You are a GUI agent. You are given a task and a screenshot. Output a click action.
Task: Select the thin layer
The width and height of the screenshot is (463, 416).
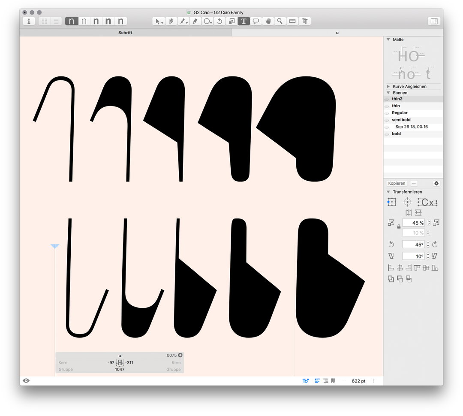[413, 106]
